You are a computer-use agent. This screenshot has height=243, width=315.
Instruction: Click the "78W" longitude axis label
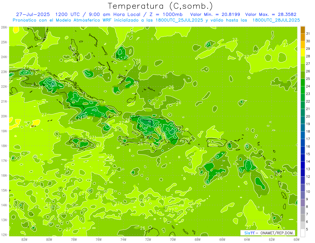click(x=74, y=239)
